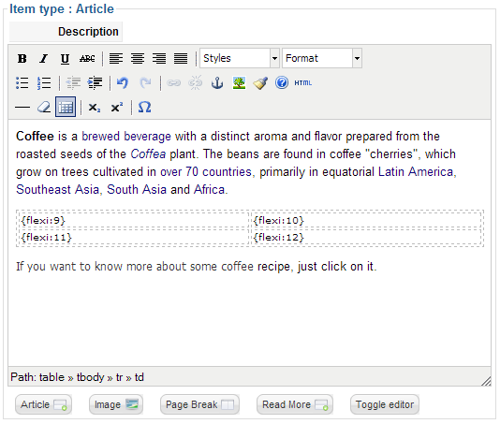Click the 'Southeast Asia' link

tap(58, 190)
